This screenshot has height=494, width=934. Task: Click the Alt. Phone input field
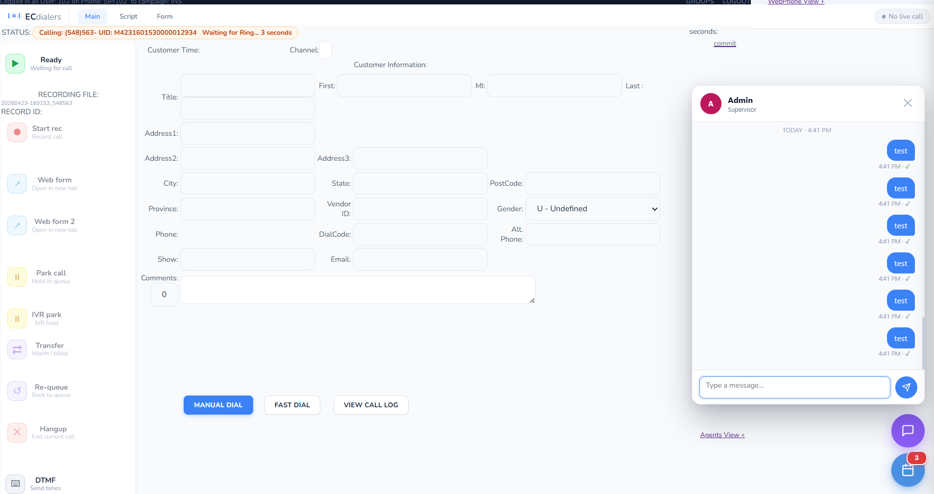(593, 234)
